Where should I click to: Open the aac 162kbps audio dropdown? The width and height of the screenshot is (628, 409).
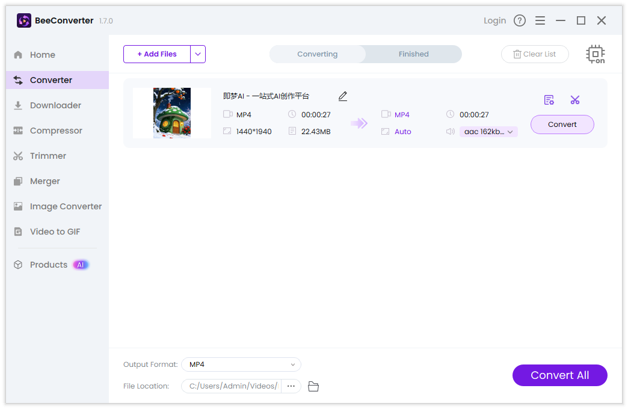[x=488, y=131]
